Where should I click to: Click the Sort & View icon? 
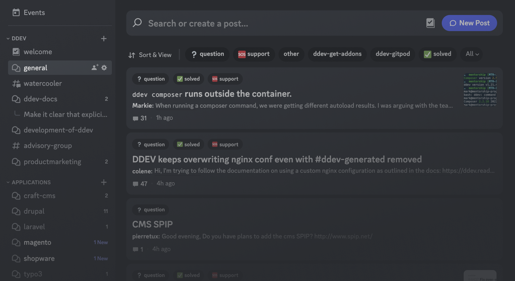click(131, 55)
